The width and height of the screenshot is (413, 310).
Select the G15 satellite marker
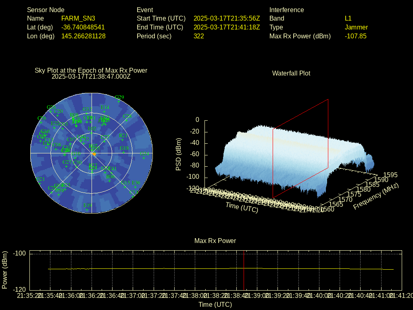pos(125,186)
